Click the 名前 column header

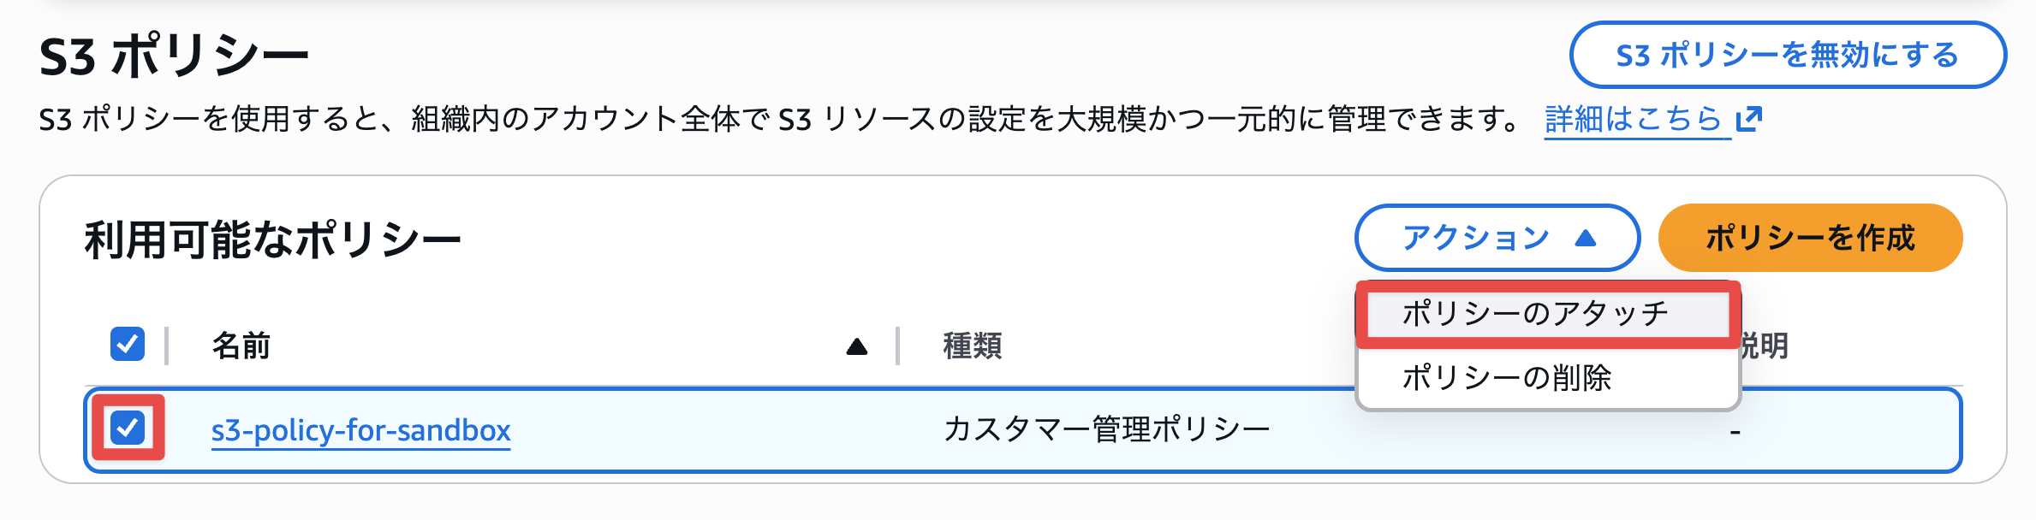[241, 346]
